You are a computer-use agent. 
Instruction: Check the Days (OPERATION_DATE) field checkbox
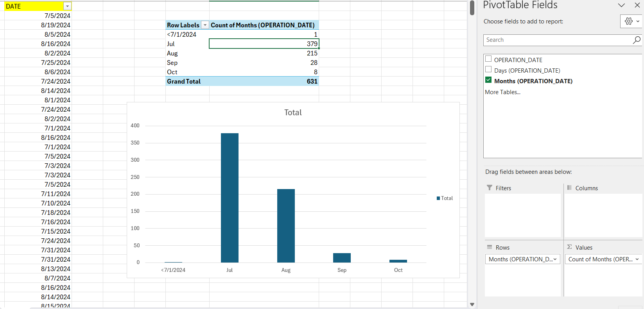coord(488,70)
